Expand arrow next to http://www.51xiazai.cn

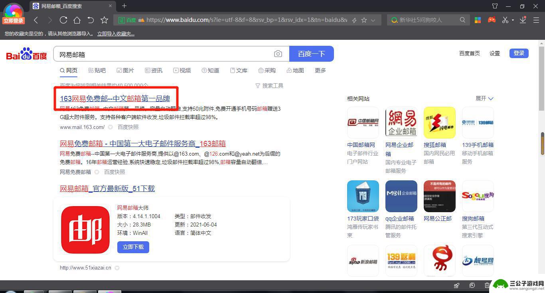[117, 268]
